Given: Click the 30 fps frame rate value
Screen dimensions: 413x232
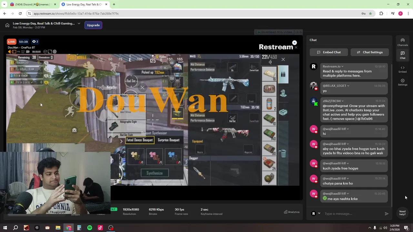Looking at the screenshot, I should pos(179,209).
